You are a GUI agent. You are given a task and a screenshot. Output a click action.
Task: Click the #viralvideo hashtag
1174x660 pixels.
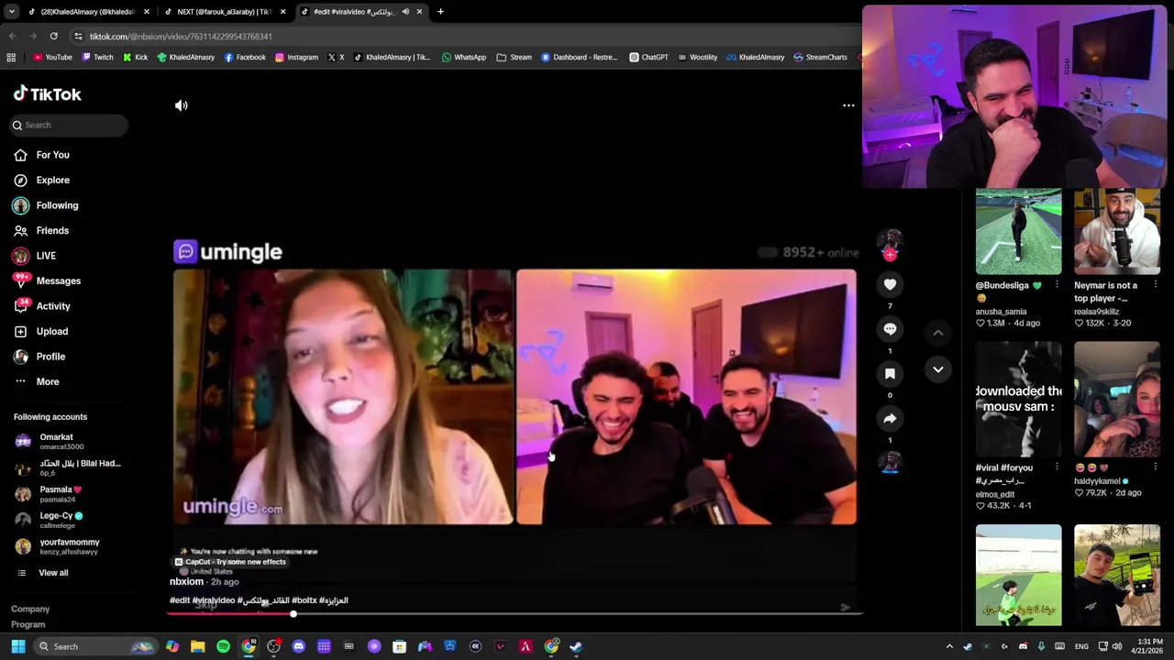click(x=214, y=600)
